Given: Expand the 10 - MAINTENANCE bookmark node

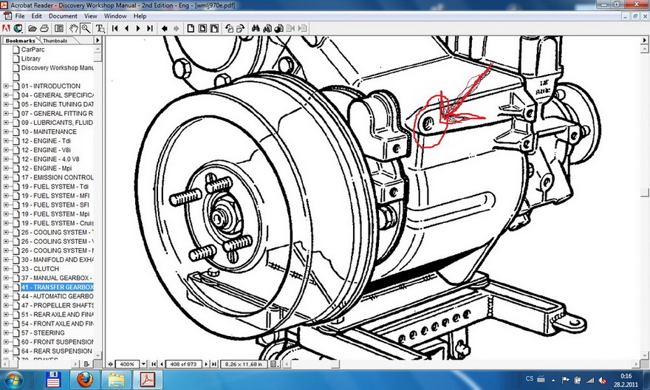Looking at the screenshot, I should tap(6, 132).
